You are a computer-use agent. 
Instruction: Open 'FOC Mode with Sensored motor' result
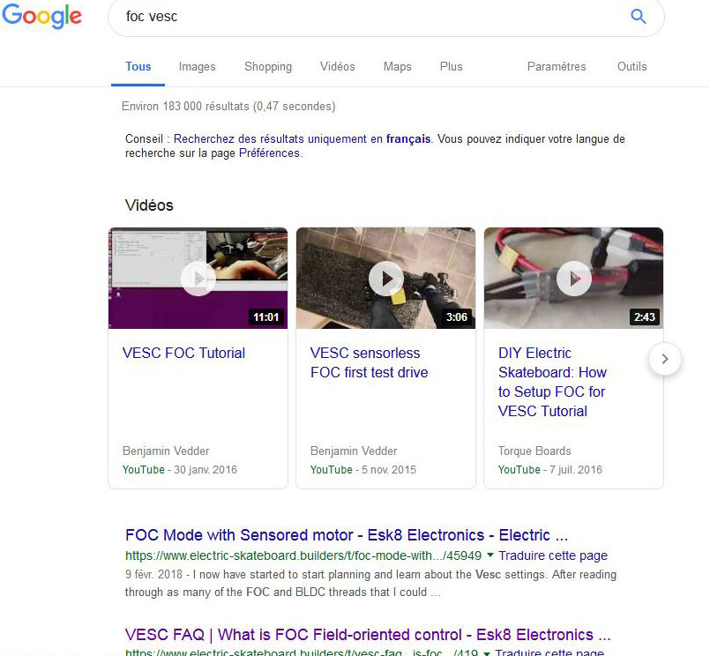347,534
